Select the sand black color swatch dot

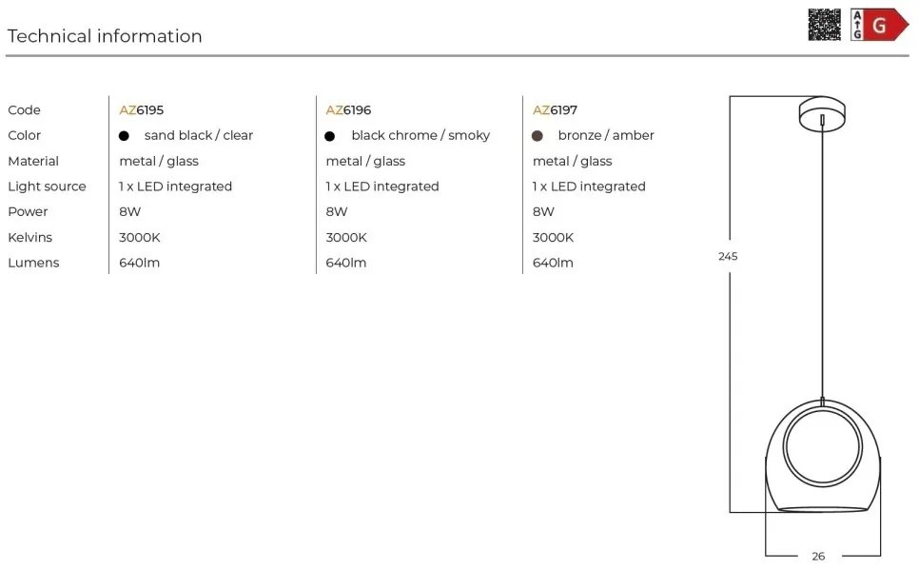(124, 136)
